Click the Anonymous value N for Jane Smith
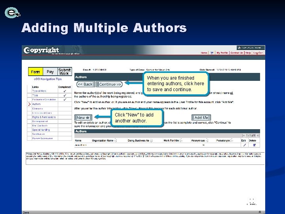 tap(203, 145)
